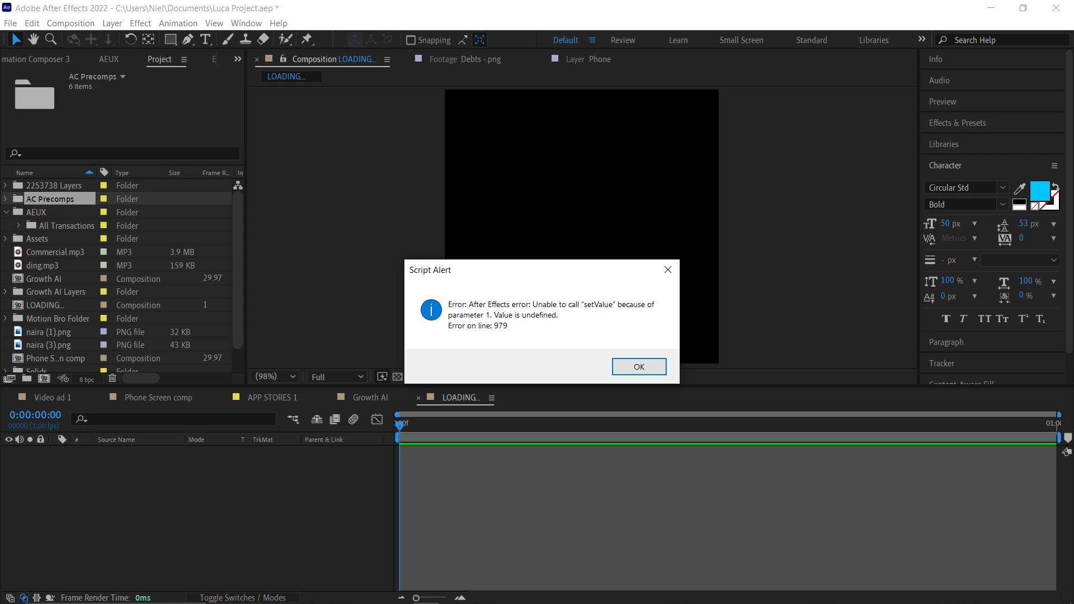Click the delete trash icon in Project panel
This screenshot has height=604, width=1074.
(112, 379)
